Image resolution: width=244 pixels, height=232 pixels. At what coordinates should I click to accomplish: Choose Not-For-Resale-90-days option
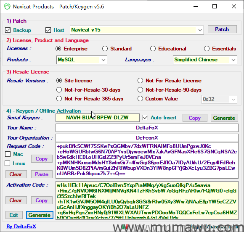pyautogui.click(x=140, y=90)
